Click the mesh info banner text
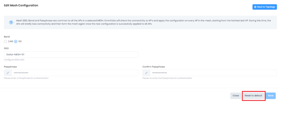This screenshot has height=125, width=281. coord(143,22)
